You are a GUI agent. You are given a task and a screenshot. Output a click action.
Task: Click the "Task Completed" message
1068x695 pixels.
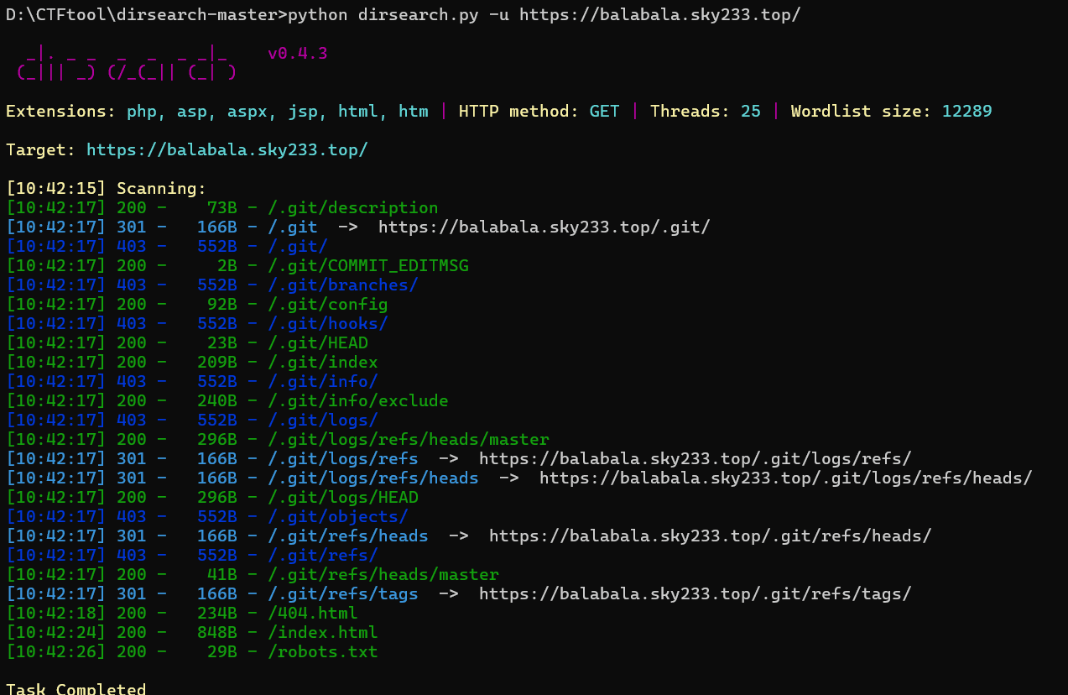point(76,688)
